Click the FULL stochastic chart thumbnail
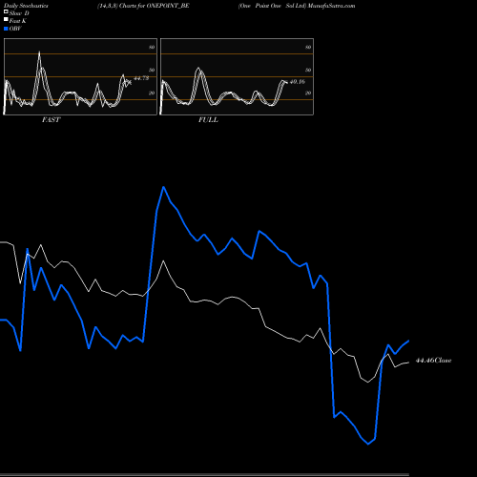This screenshot has width=477, height=477. [237, 76]
